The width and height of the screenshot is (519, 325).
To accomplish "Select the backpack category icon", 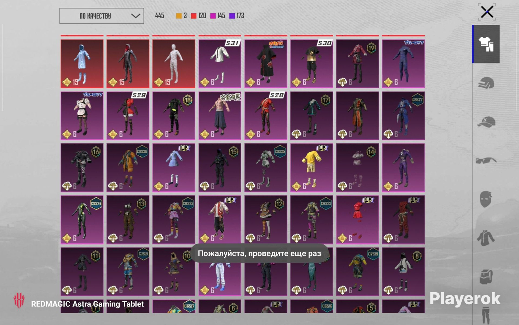I will pyautogui.click(x=486, y=277).
